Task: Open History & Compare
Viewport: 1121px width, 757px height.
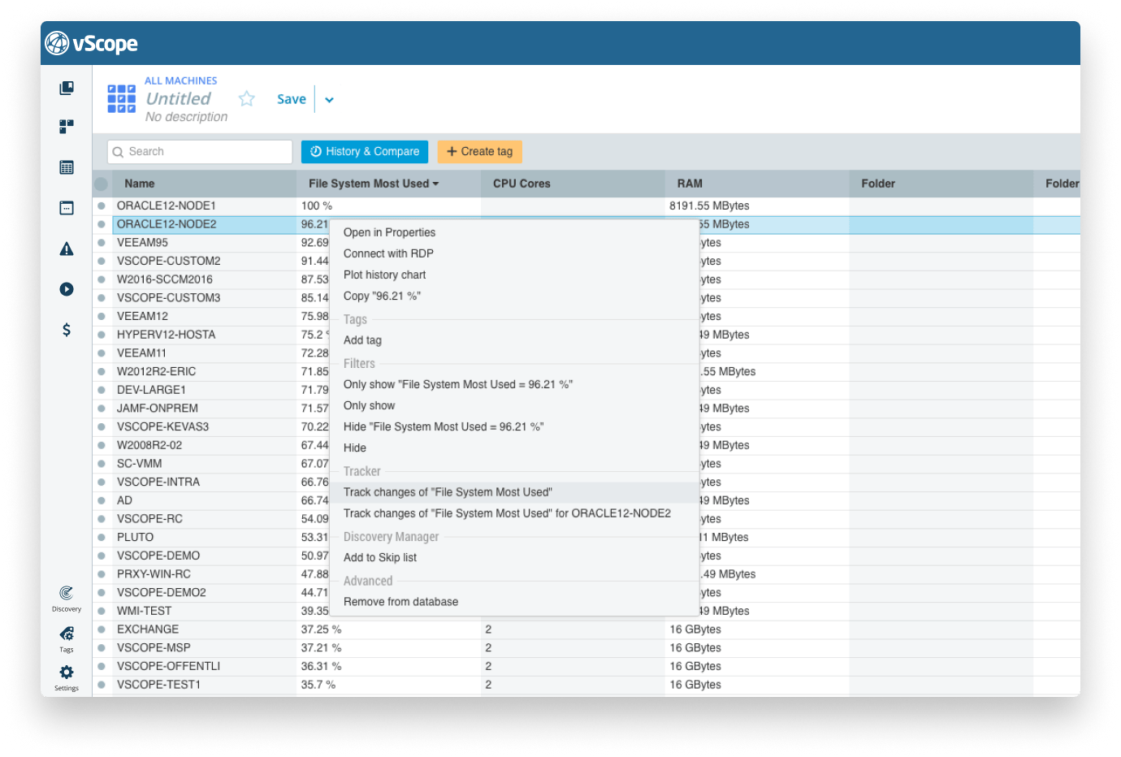Action: pyautogui.click(x=365, y=152)
